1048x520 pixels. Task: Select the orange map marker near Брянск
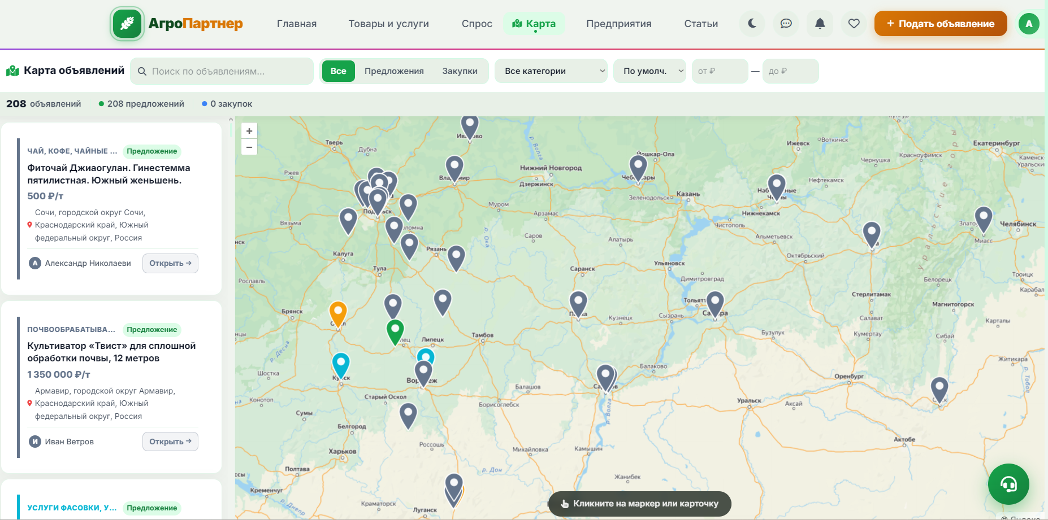coord(338,314)
